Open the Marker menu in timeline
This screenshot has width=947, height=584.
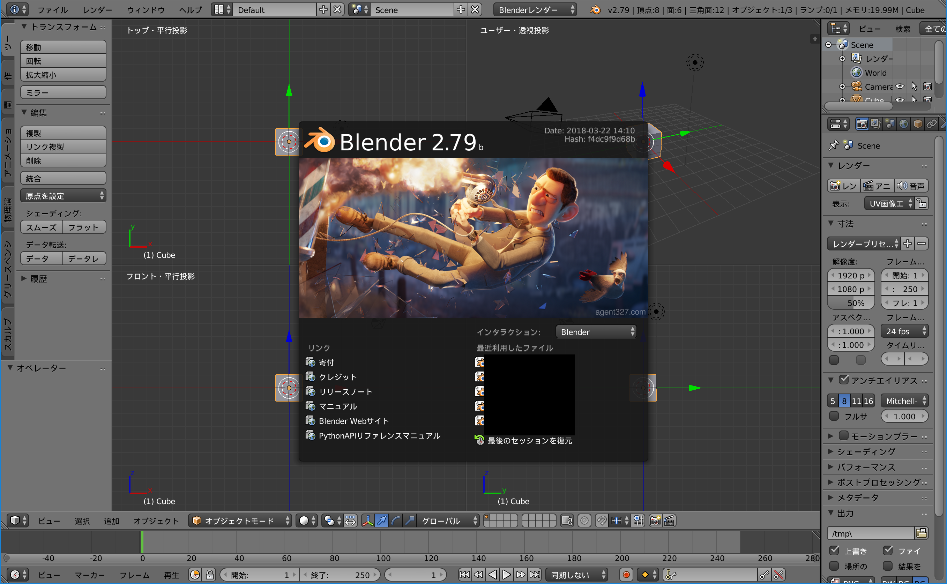90,575
